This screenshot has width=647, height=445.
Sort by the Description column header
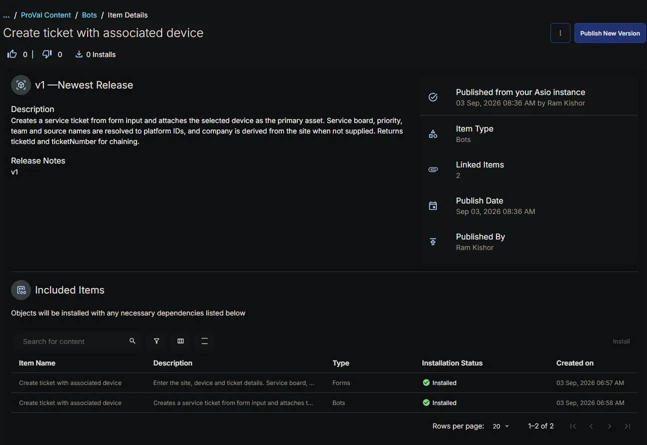173,363
